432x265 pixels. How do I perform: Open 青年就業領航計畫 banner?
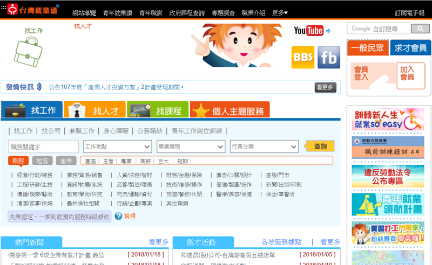388,205
